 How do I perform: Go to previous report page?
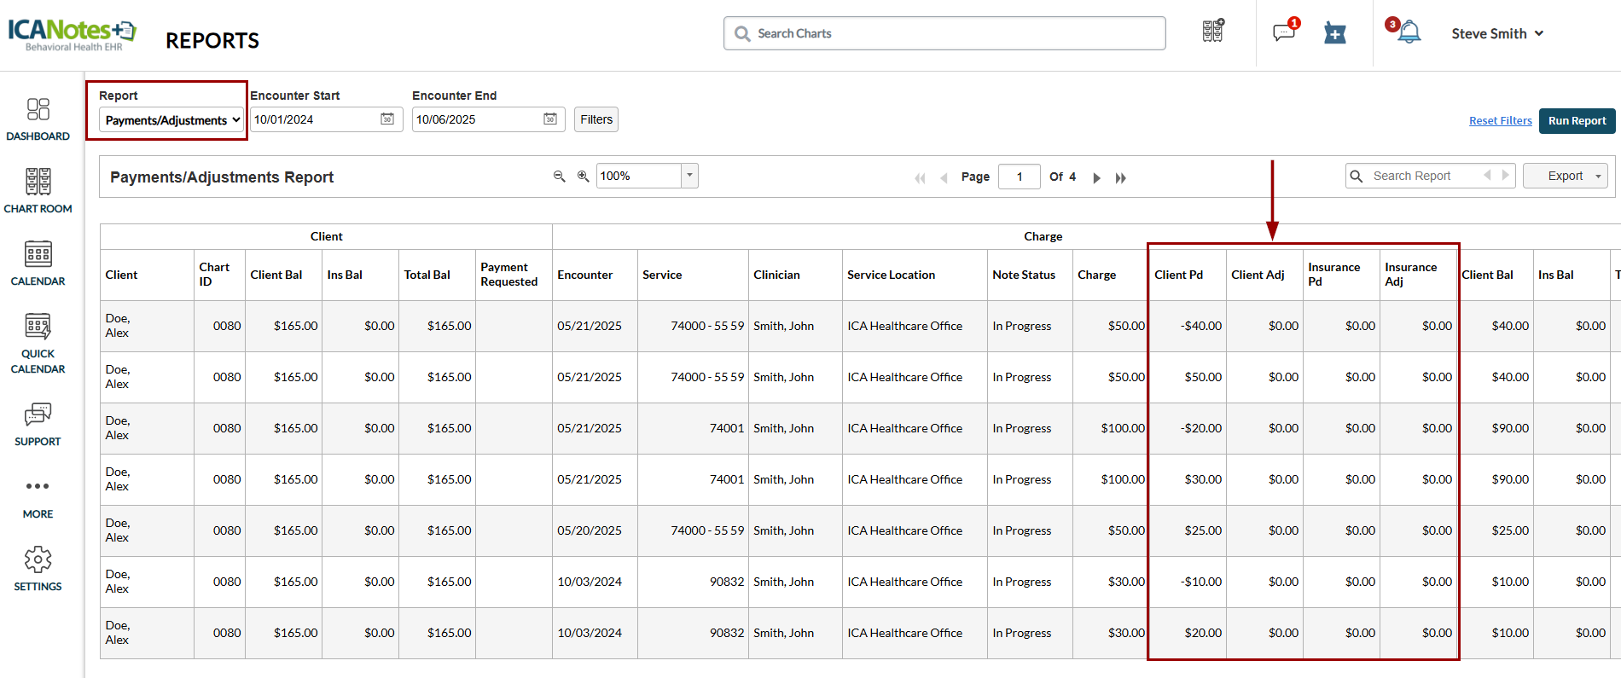[944, 177]
